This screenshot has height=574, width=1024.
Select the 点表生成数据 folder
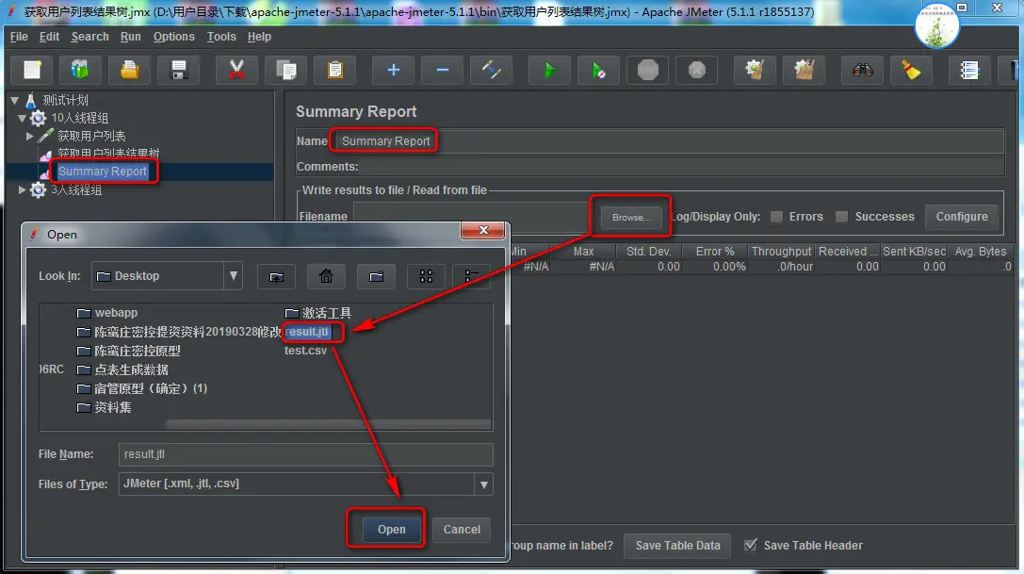122,369
